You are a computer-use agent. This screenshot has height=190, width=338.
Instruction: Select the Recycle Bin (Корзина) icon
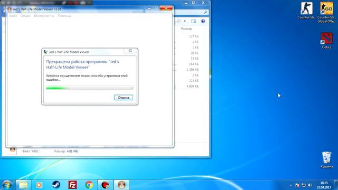(326, 160)
